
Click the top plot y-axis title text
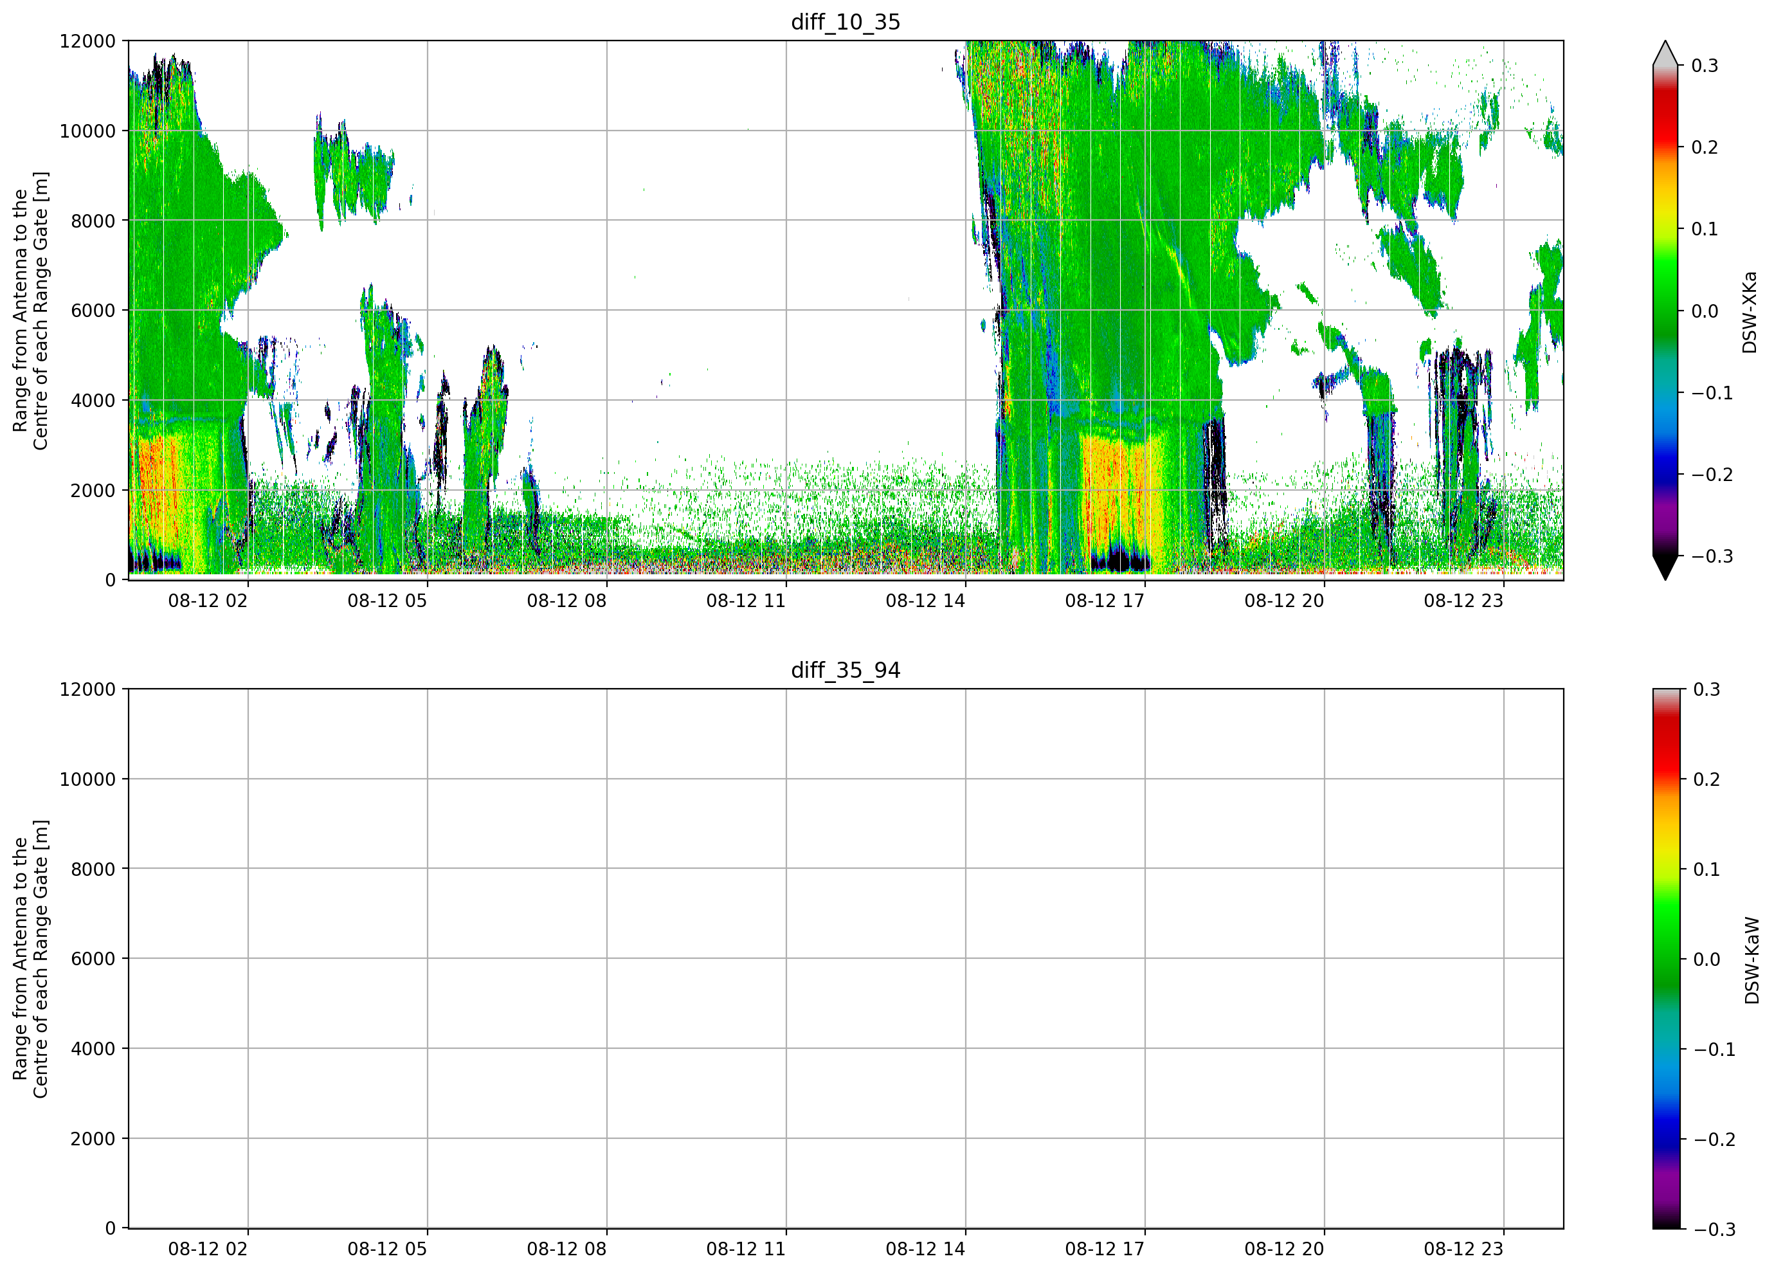(x=30, y=311)
